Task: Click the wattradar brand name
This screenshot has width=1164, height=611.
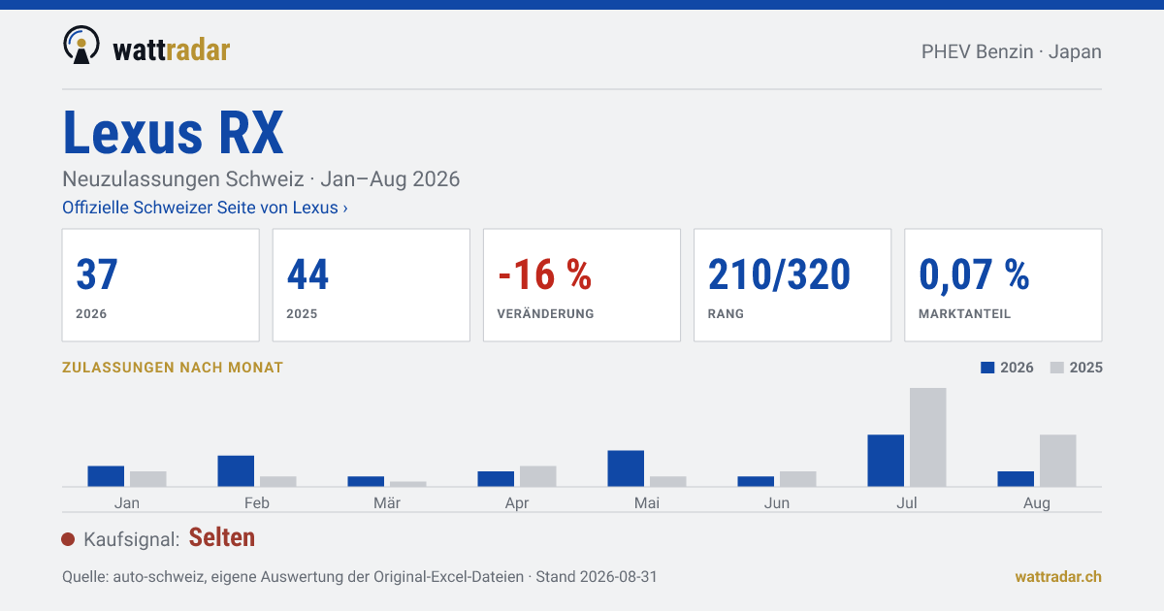Action: pyautogui.click(x=172, y=49)
